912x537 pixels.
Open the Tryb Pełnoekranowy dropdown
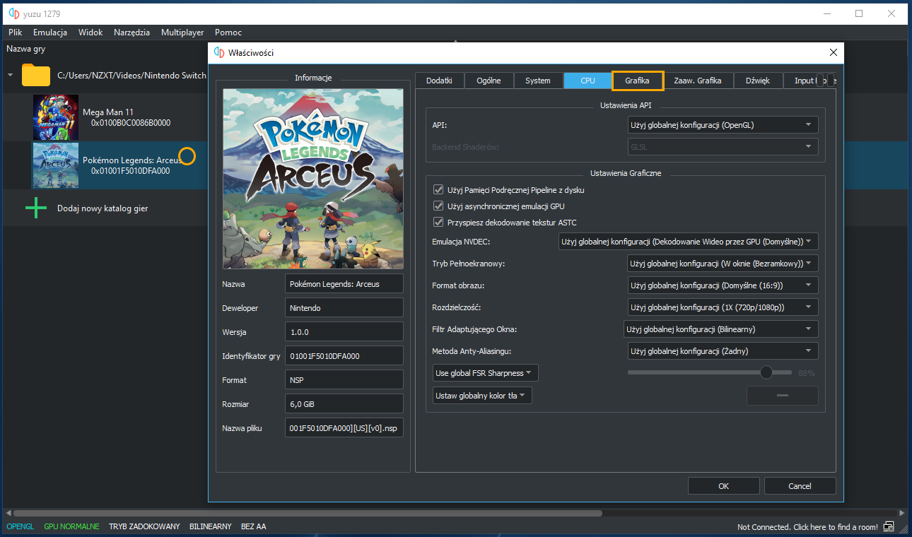[723, 264]
